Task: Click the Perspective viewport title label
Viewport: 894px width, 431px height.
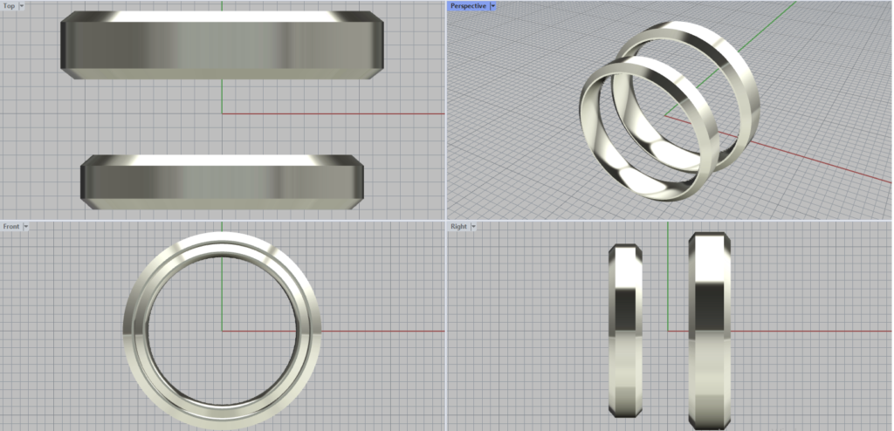Action: tap(468, 6)
